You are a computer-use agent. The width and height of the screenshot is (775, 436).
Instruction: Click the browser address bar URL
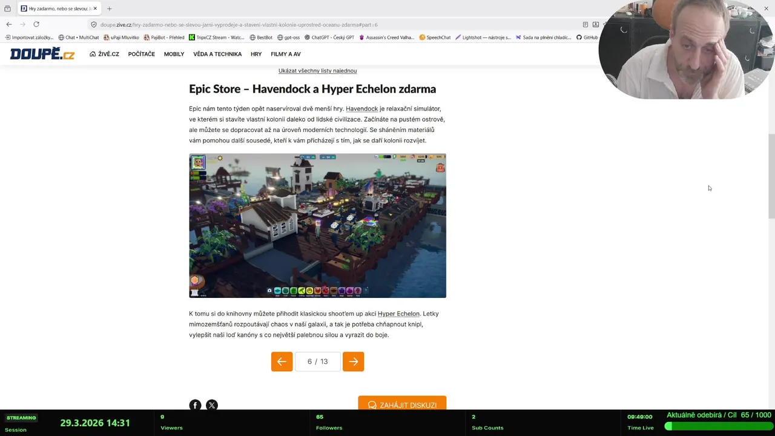coord(239,25)
